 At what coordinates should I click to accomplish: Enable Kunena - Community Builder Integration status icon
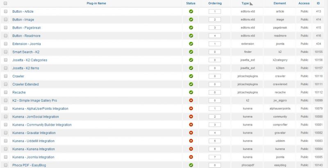191,125
